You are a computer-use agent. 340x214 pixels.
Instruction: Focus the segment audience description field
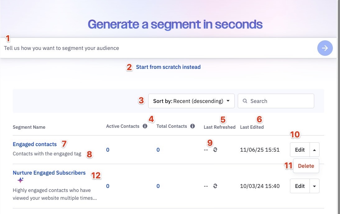click(158, 48)
